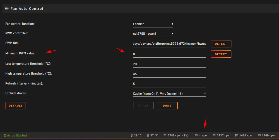Click the fan icon next to 1409 rpm

coord(237,135)
